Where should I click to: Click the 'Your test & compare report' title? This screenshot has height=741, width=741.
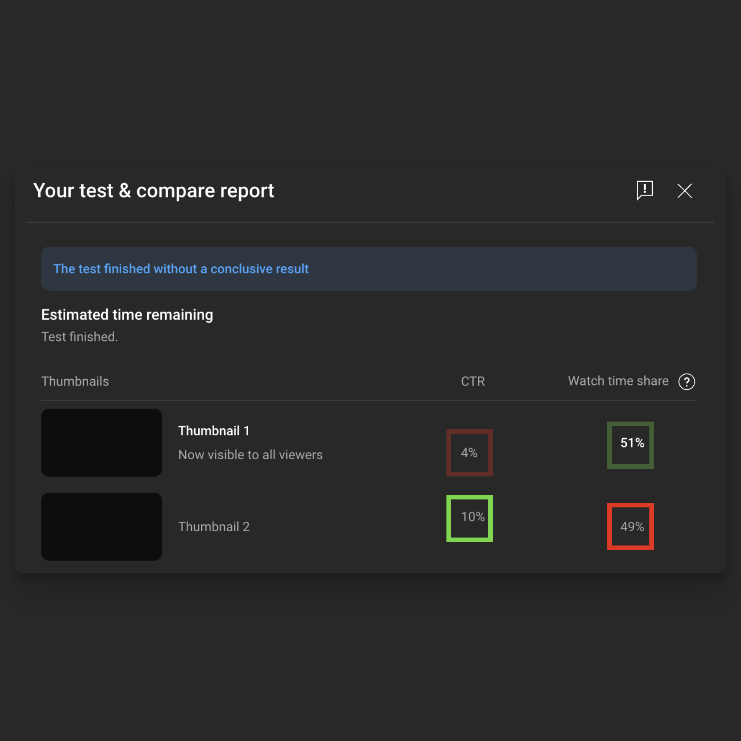pyautogui.click(x=154, y=191)
